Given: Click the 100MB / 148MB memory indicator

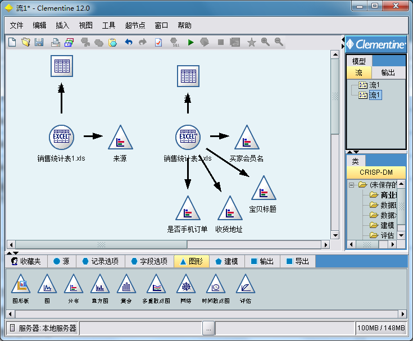Looking at the screenshot, I should (x=381, y=328).
